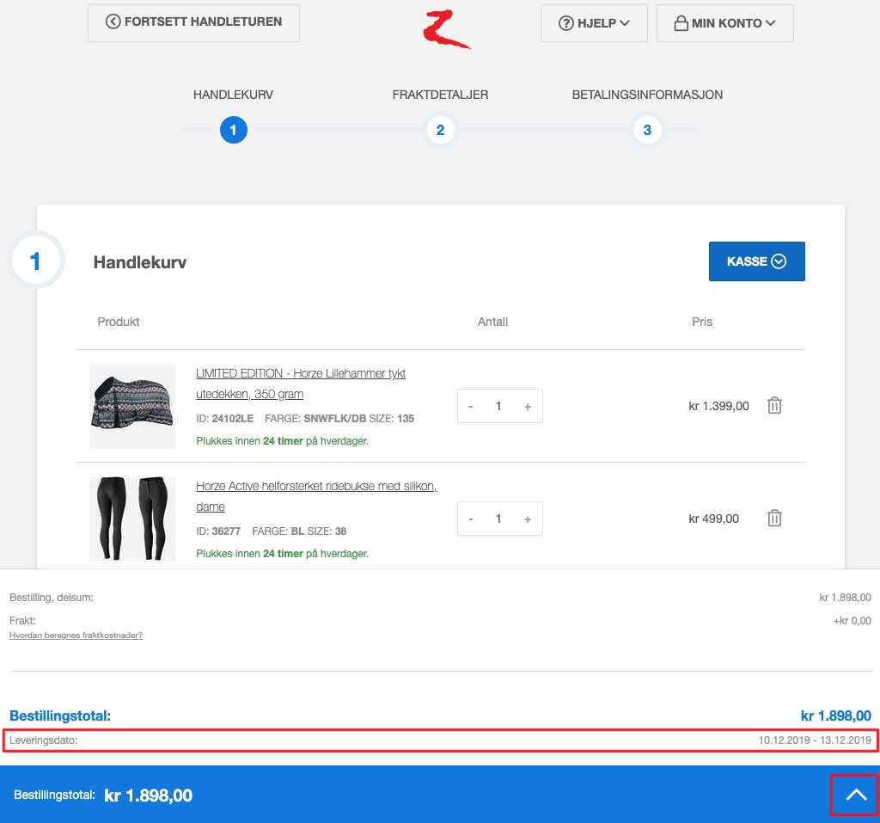Click the 'Bestilling, delsum:' label

point(52,598)
